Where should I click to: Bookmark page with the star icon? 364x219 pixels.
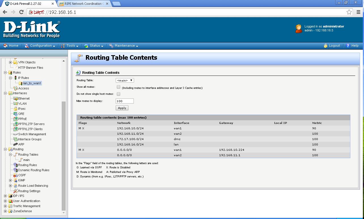tap(349, 12)
